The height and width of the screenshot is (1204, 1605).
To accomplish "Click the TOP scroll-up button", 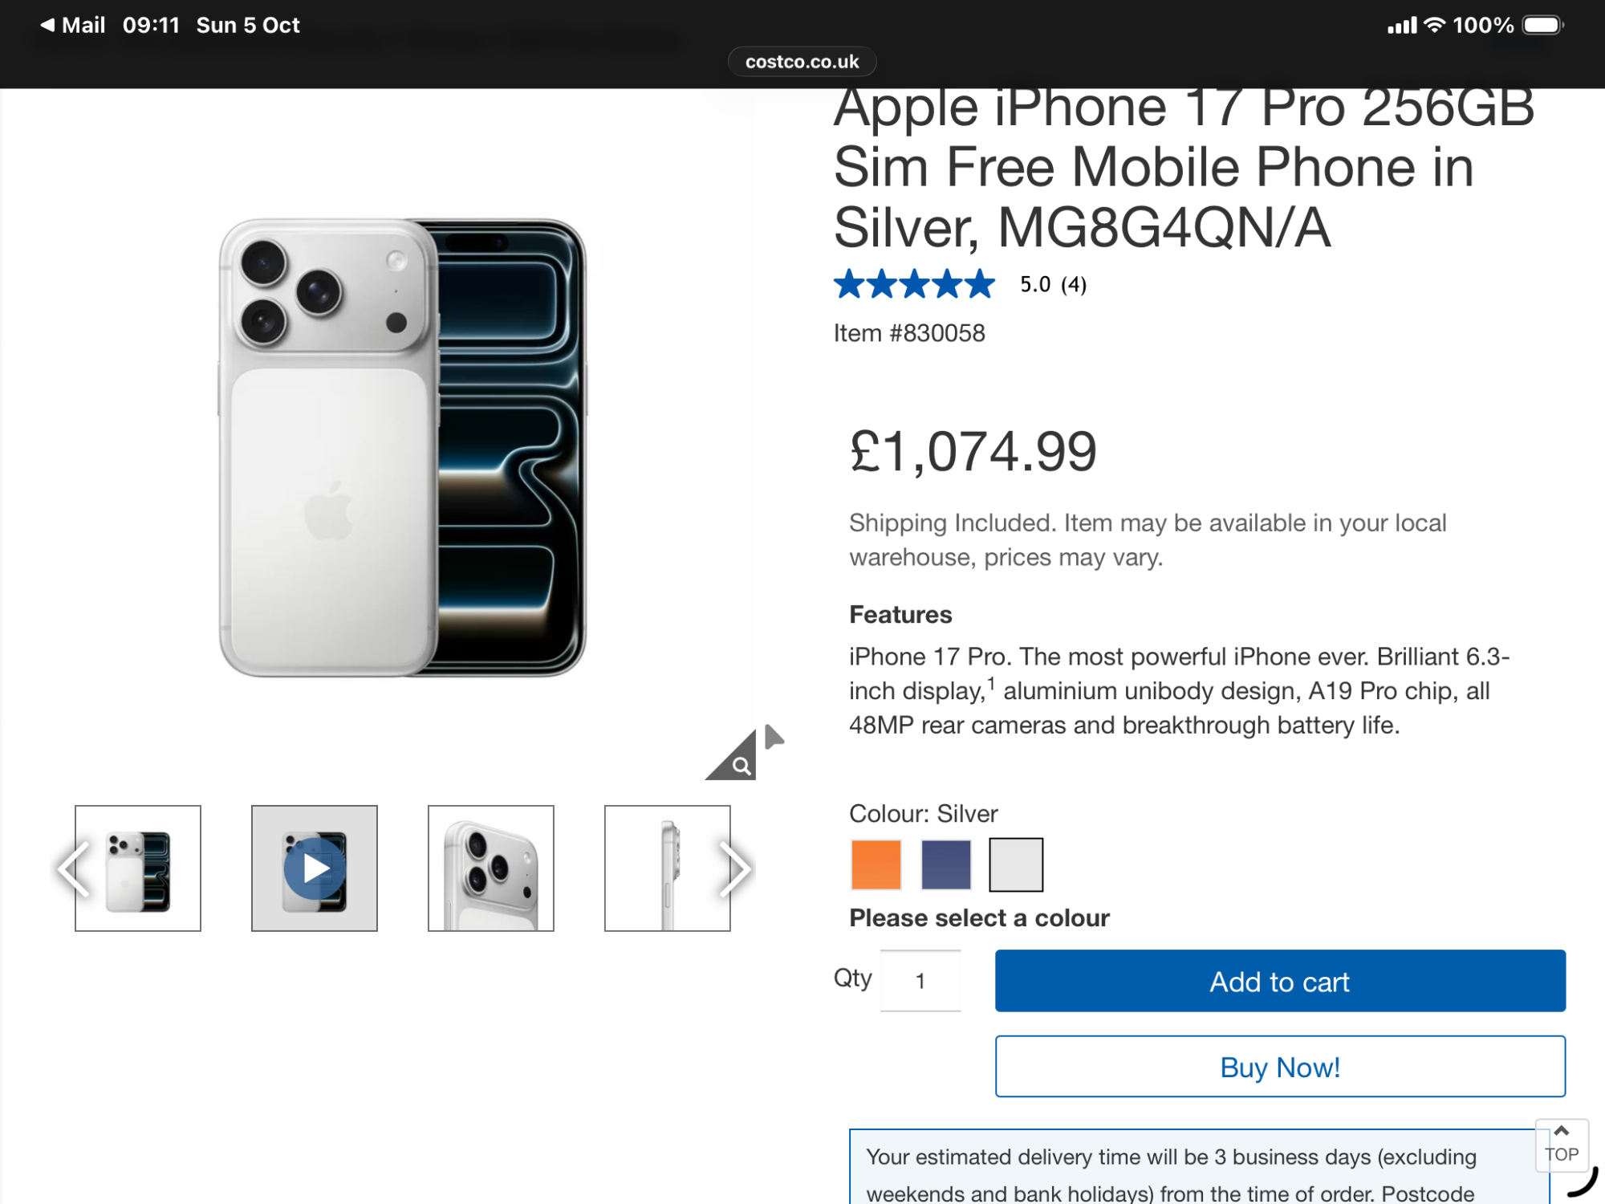I will click(x=1561, y=1145).
